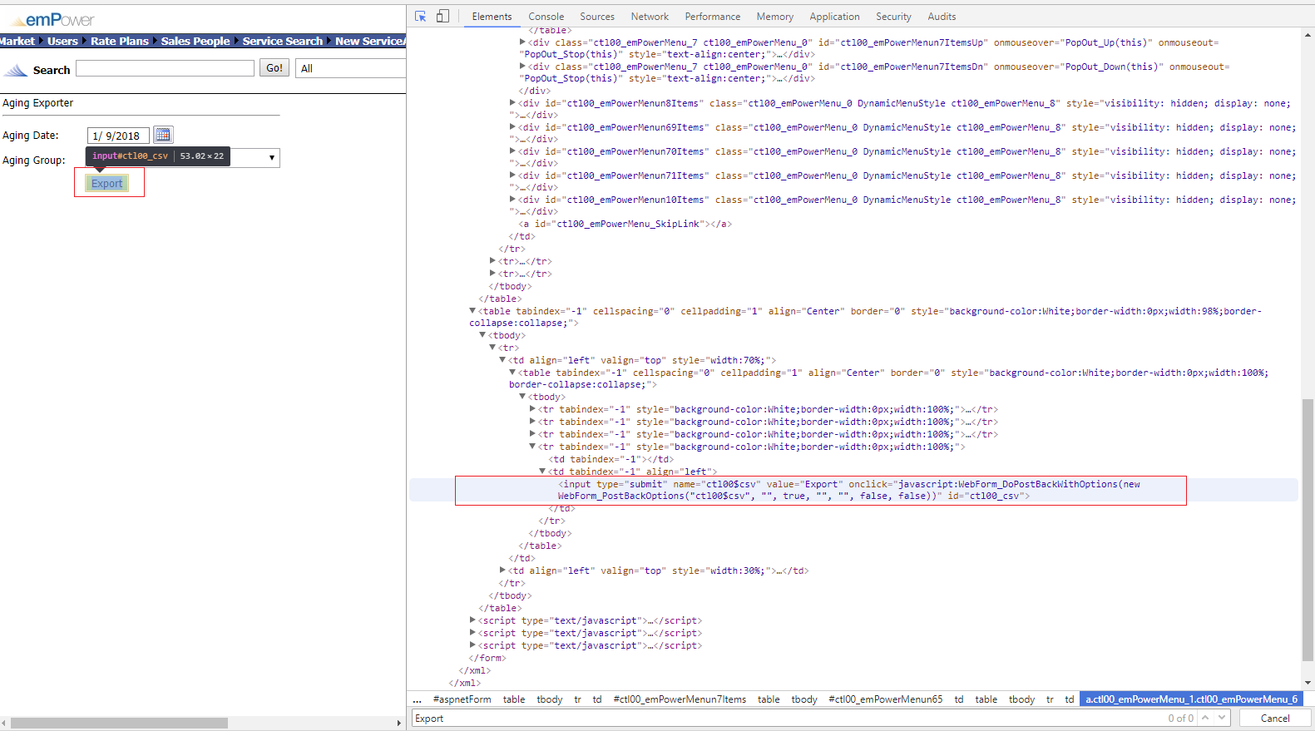This screenshot has height=731, width=1315.
Task: Expand the td width:30% node
Action: (x=502, y=570)
